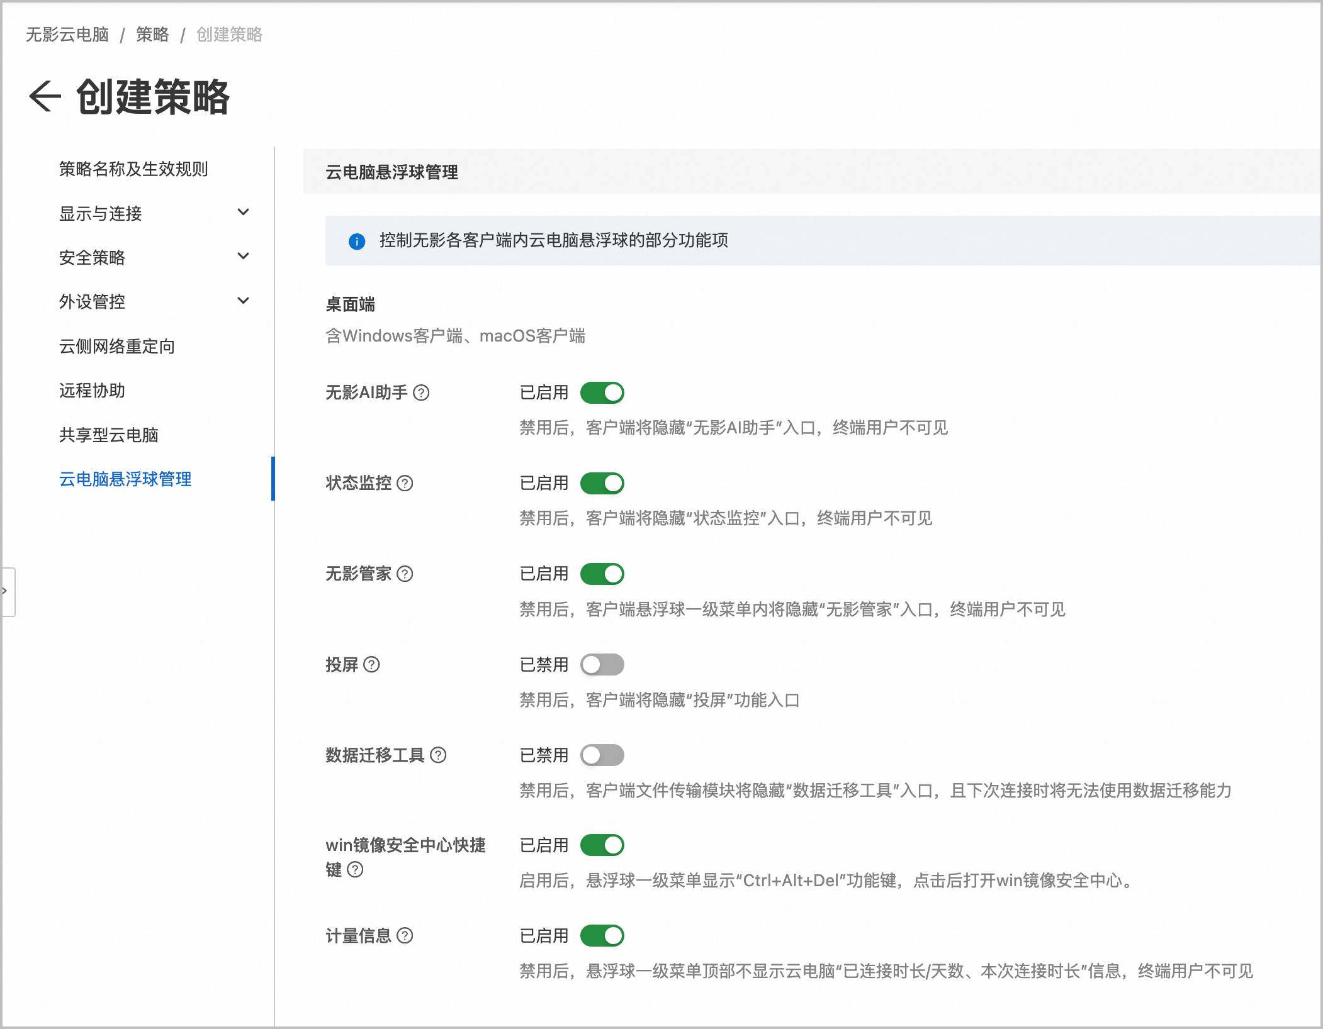Screen dimensions: 1323x1029
Task: Click the back arrow next to 创建策略
Action: [45, 96]
